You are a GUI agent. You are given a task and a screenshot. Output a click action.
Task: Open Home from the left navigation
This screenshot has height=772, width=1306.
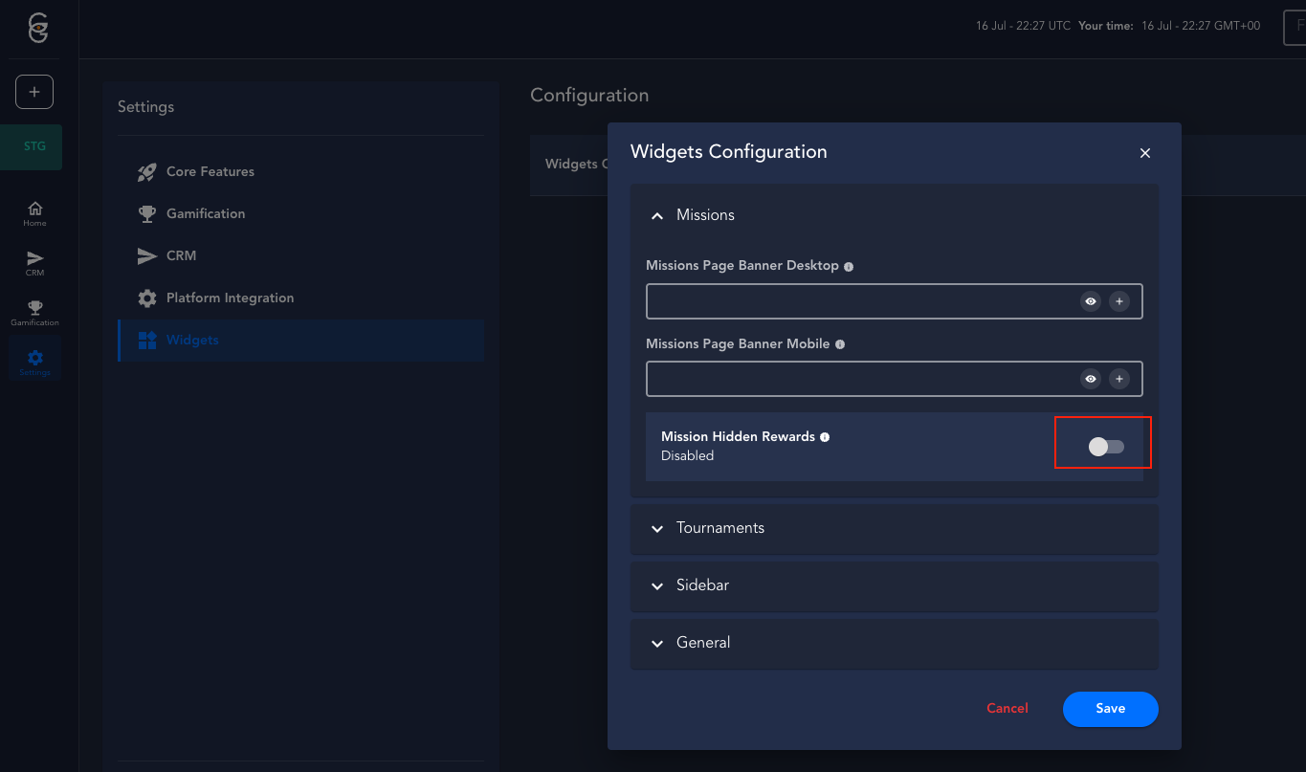34,213
